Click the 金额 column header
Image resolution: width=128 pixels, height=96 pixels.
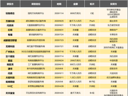[75, 4]
